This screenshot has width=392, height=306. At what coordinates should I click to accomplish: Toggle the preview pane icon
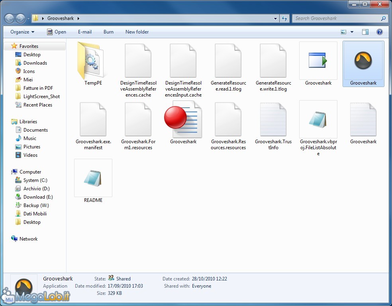coord(365,32)
